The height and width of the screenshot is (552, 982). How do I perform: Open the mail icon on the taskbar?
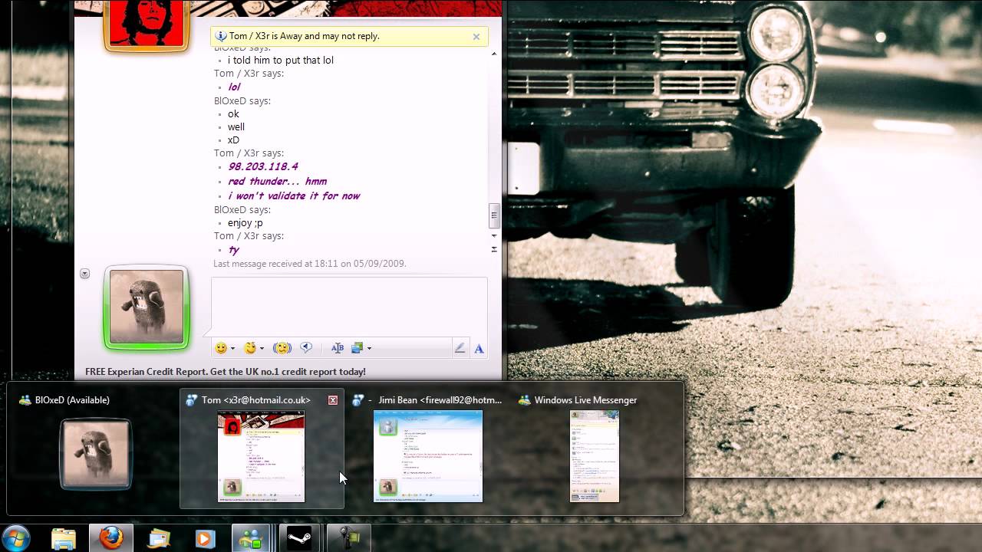159,538
